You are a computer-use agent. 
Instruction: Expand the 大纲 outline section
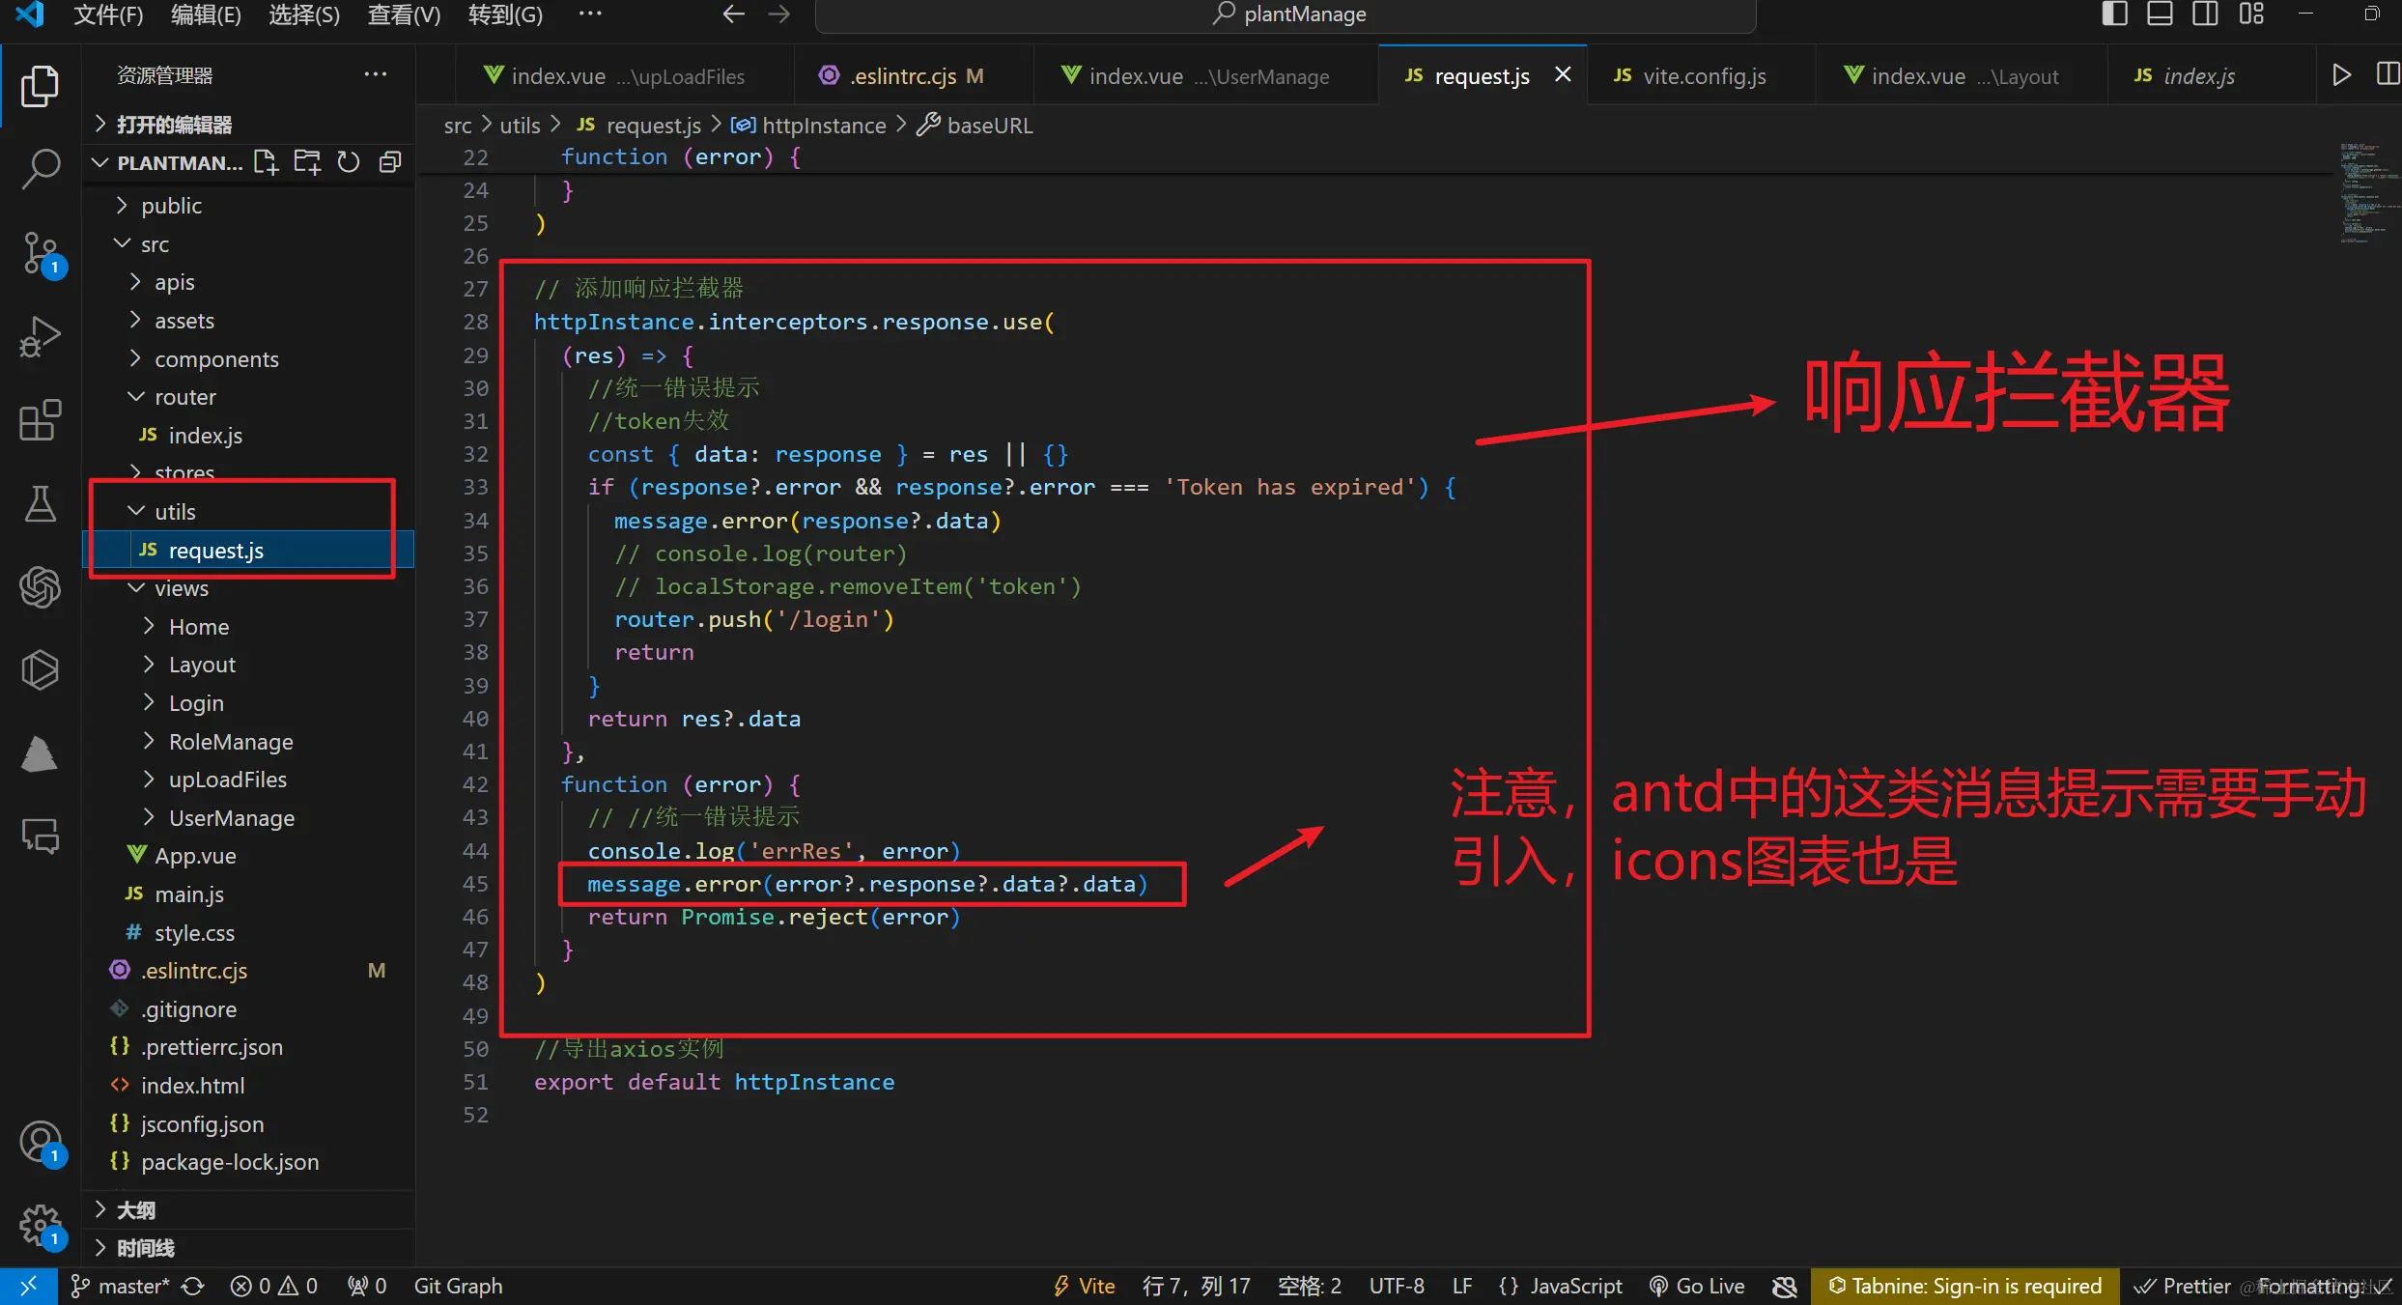pos(248,1210)
